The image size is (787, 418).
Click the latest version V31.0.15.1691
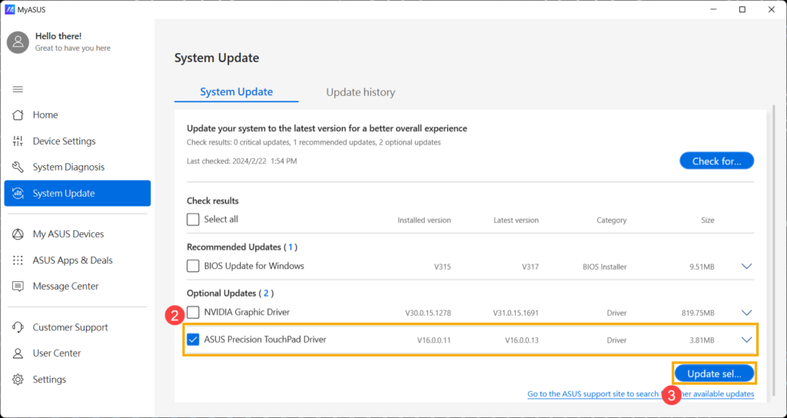coord(516,313)
